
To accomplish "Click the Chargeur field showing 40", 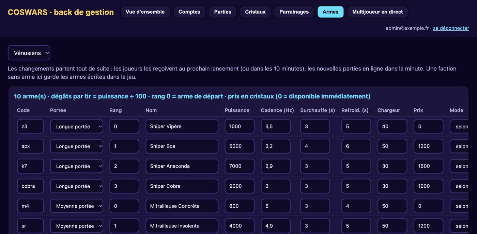I will pyautogui.click(x=392, y=126).
